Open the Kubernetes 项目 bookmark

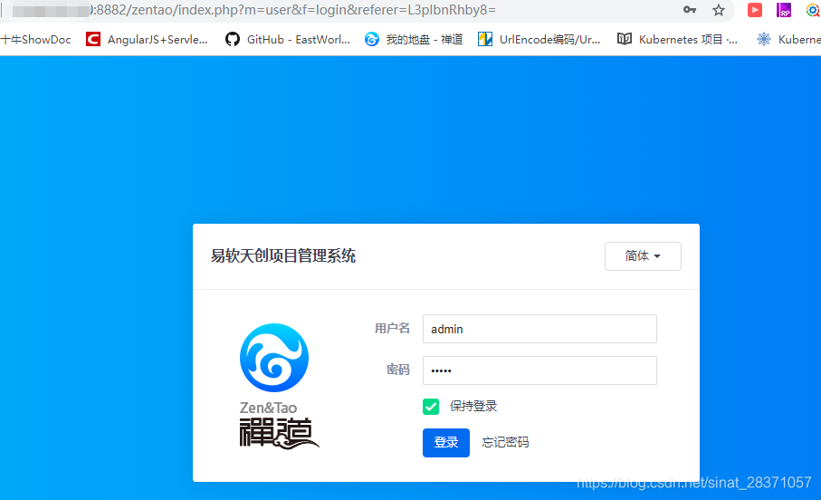pyautogui.click(x=677, y=39)
